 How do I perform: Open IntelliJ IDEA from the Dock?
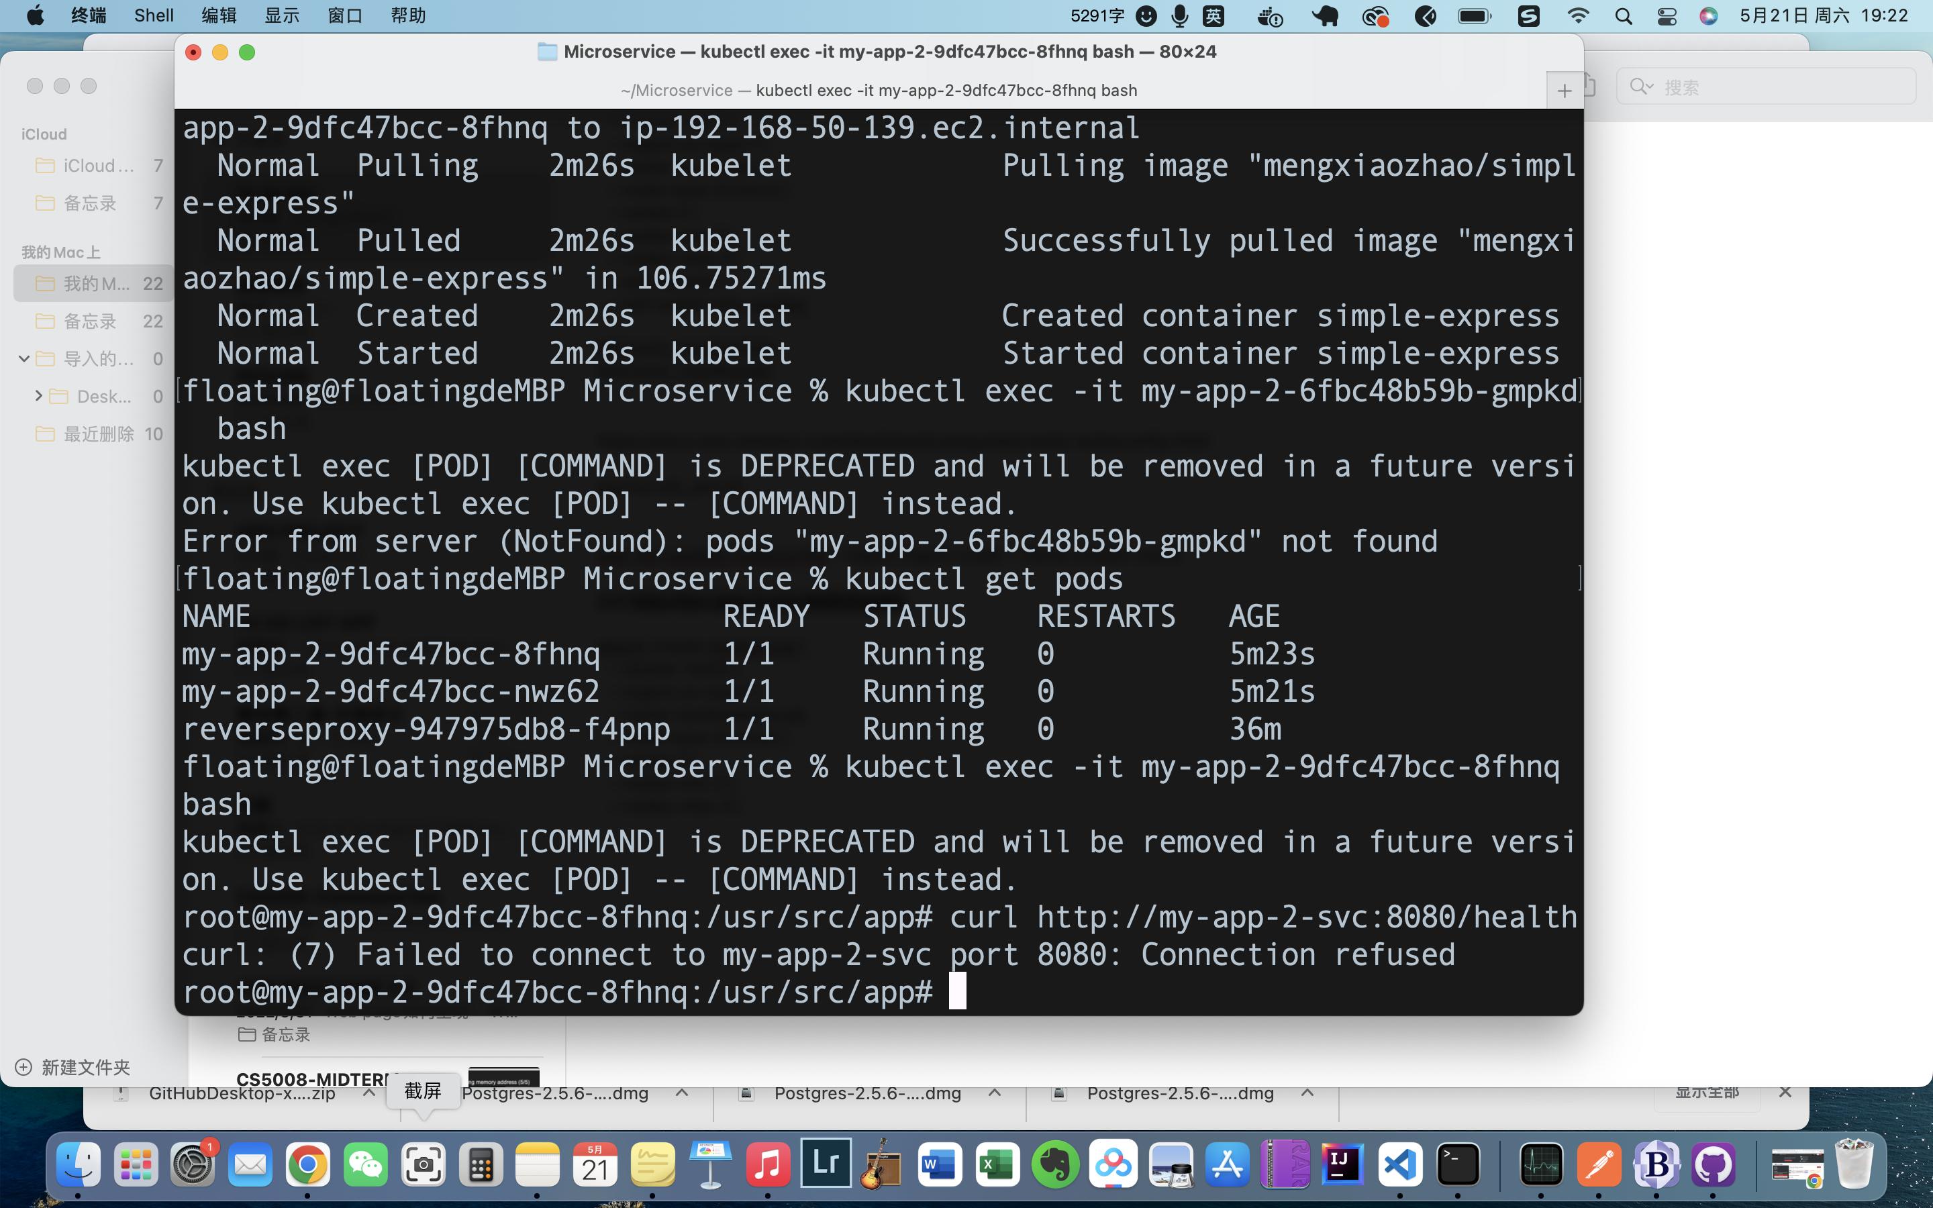point(1342,1165)
